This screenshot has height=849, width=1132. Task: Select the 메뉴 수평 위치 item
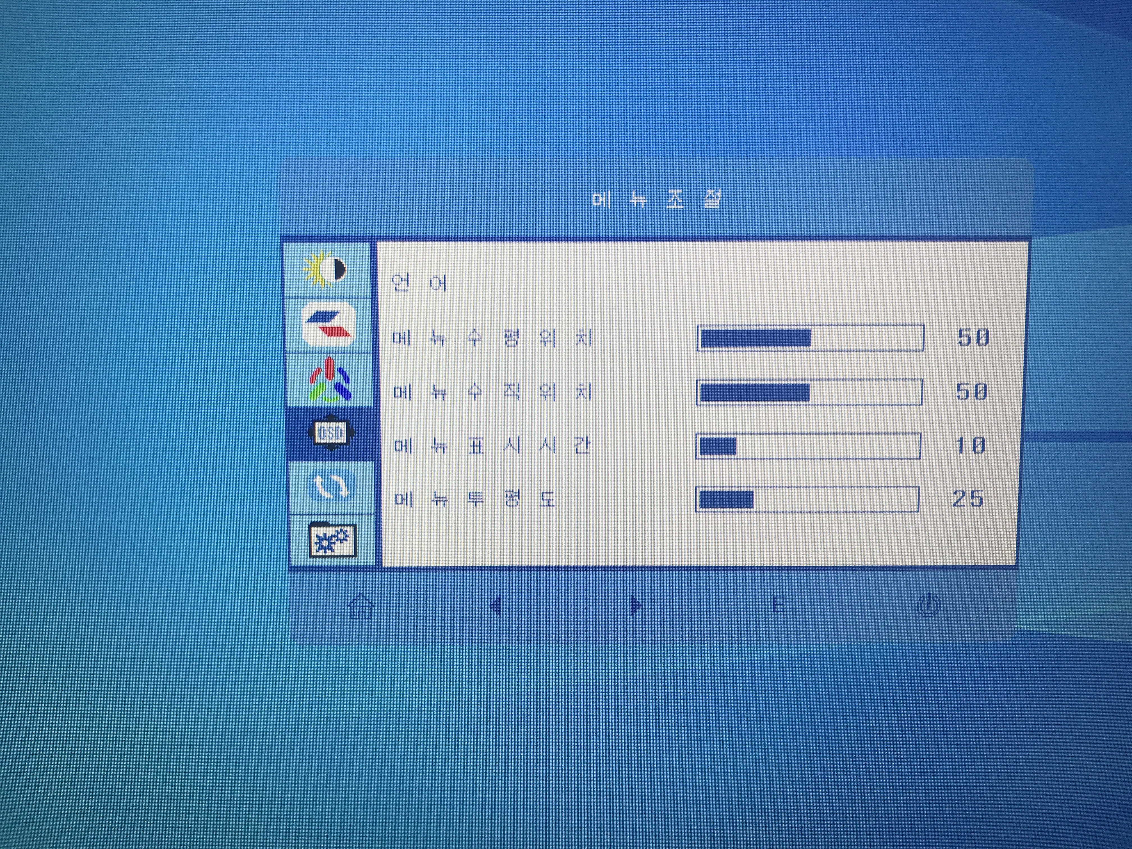coord(492,338)
